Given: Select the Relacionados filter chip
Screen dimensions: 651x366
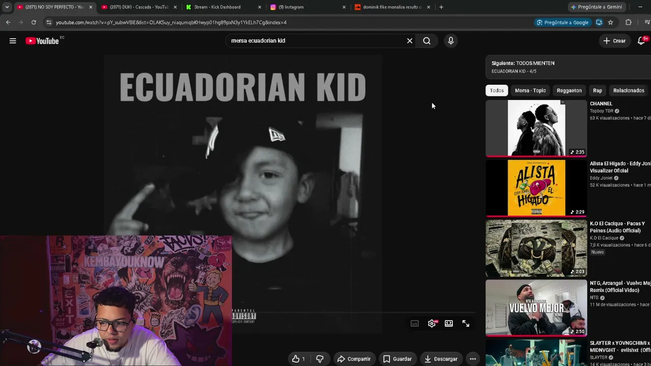Looking at the screenshot, I should (x=629, y=90).
